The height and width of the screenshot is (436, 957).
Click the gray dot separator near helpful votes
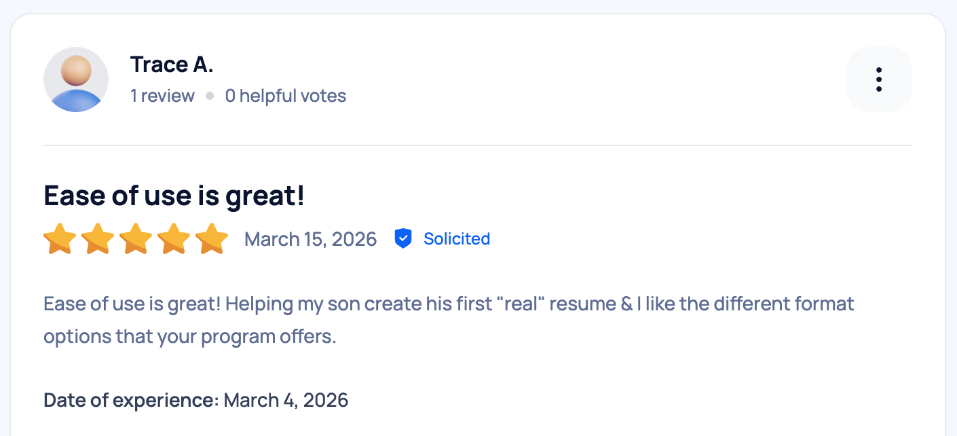[x=210, y=96]
